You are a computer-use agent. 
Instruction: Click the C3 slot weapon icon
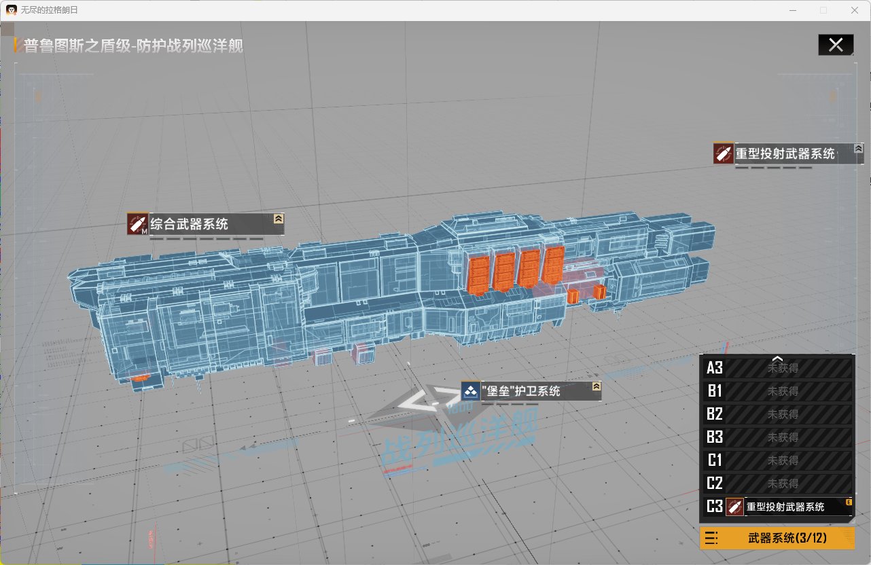point(734,507)
